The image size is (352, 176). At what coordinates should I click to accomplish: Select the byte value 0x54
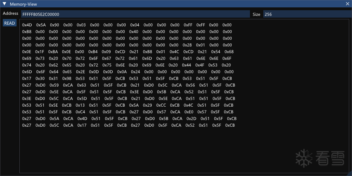(x=216, y=52)
